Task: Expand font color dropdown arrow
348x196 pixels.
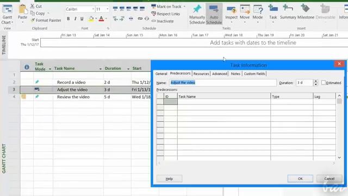Action: click(106, 19)
